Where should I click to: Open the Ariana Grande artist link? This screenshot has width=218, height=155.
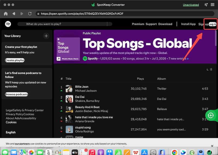click(x=85, y=121)
